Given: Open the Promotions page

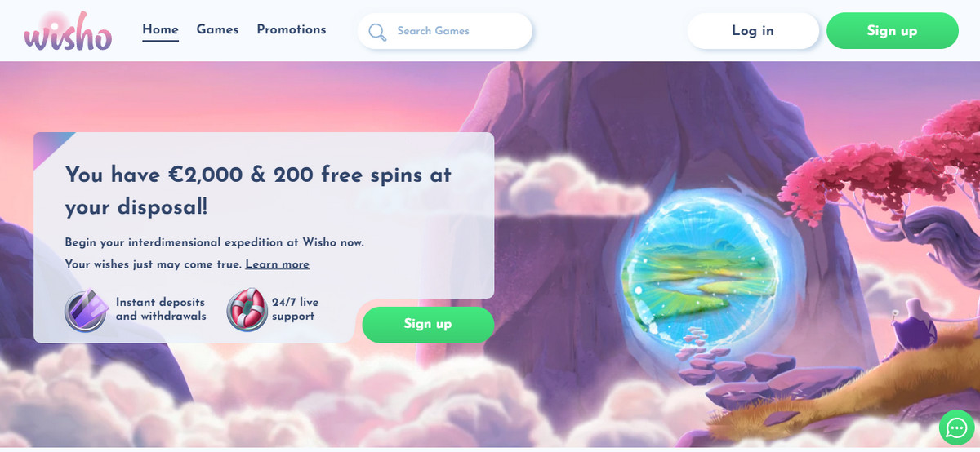Looking at the screenshot, I should point(292,29).
